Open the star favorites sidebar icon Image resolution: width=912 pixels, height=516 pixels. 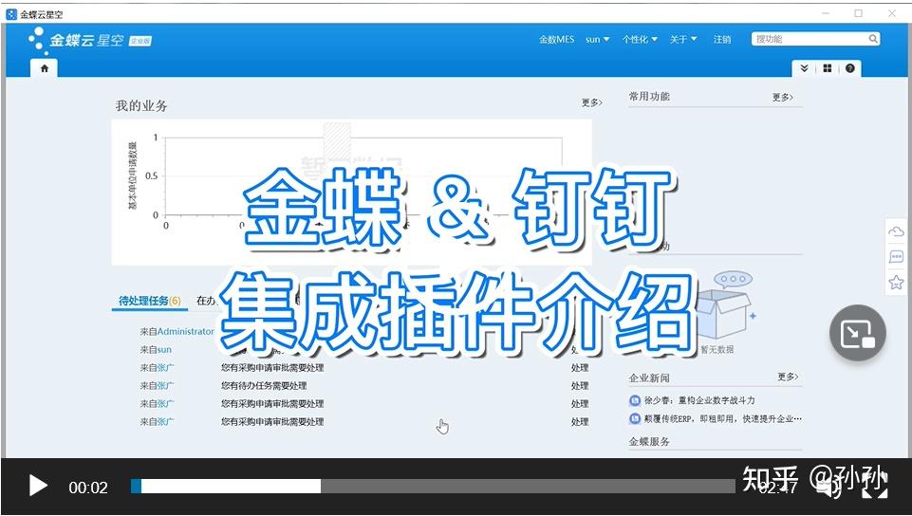point(896,283)
